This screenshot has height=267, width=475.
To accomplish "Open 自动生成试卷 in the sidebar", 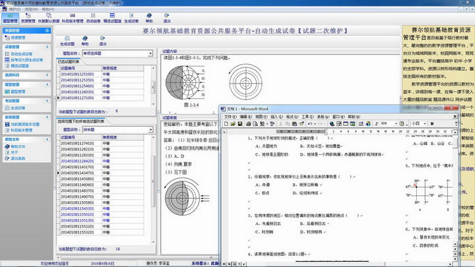I will click(22, 54).
